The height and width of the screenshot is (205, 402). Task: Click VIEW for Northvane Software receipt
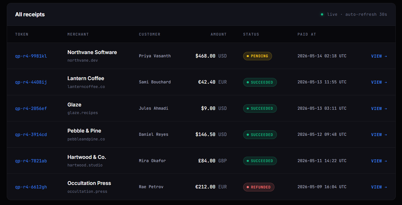[379, 56]
